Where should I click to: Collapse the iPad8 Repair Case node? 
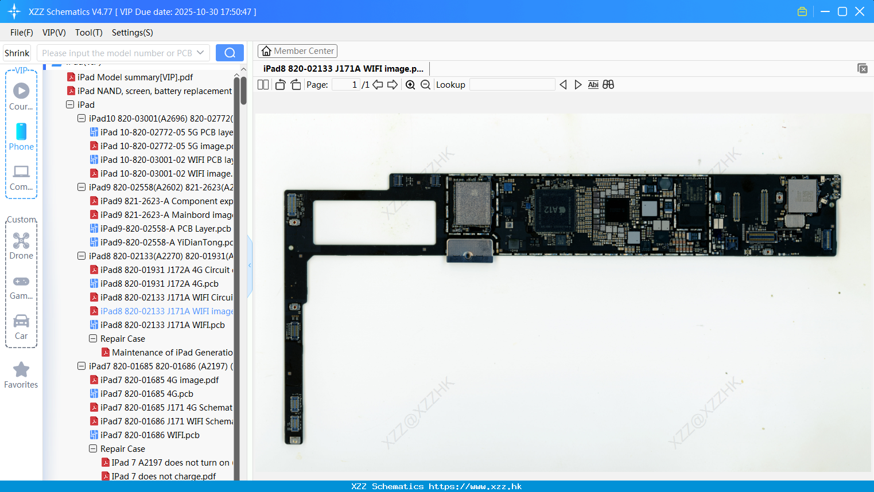[x=93, y=338]
